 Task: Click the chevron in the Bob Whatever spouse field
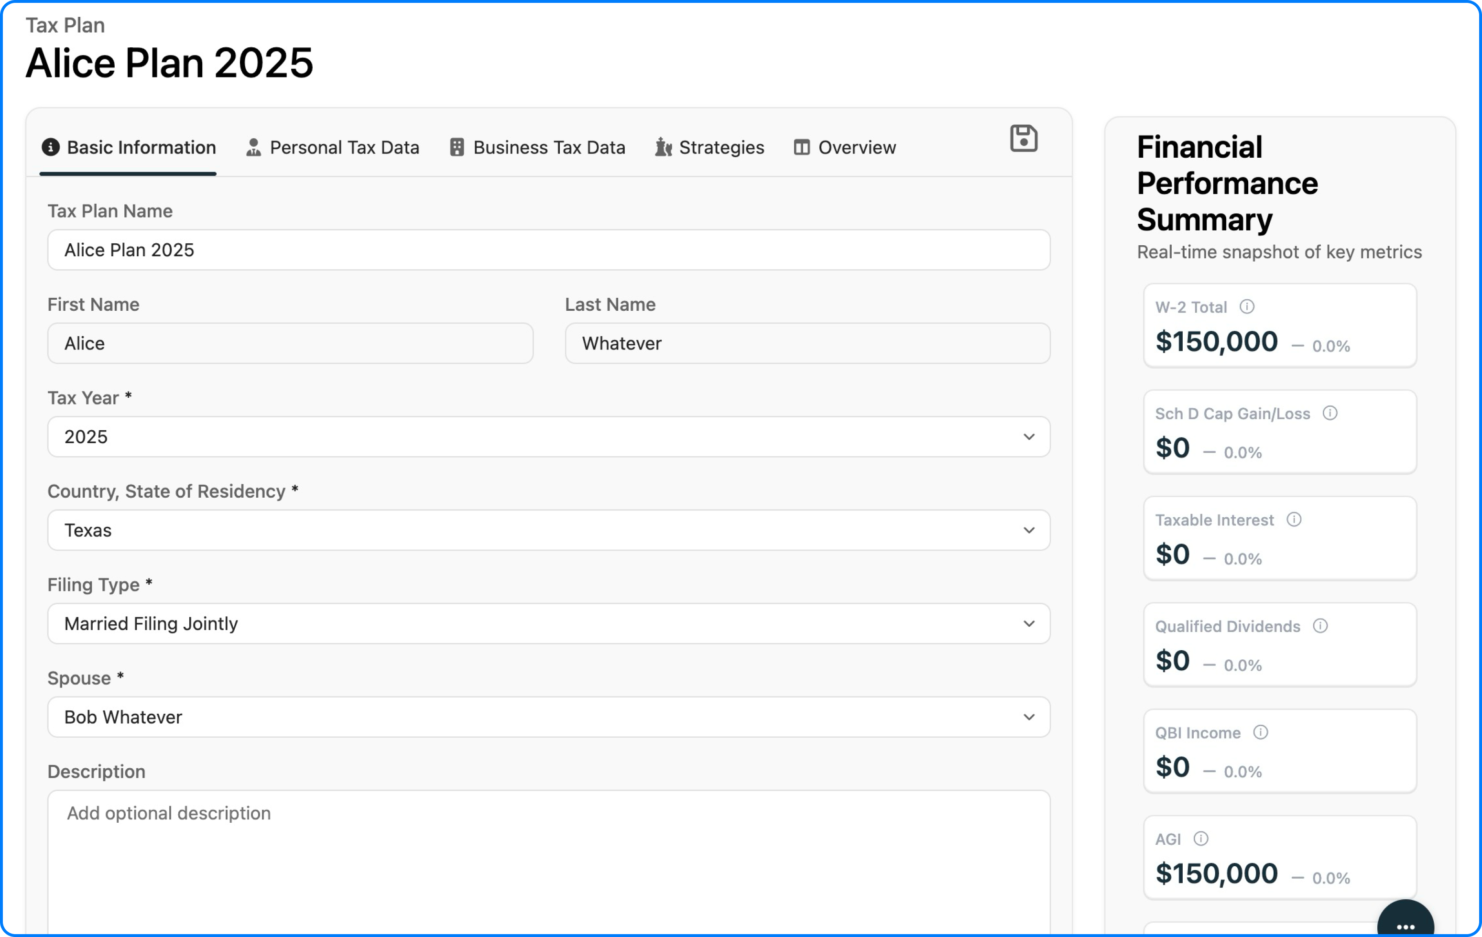coord(1028,718)
